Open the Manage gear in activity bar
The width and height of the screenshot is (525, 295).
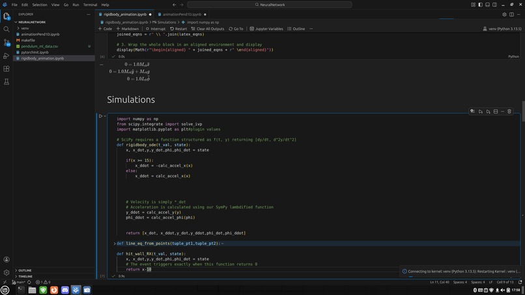pyautogui.click(x=7, y=273)
